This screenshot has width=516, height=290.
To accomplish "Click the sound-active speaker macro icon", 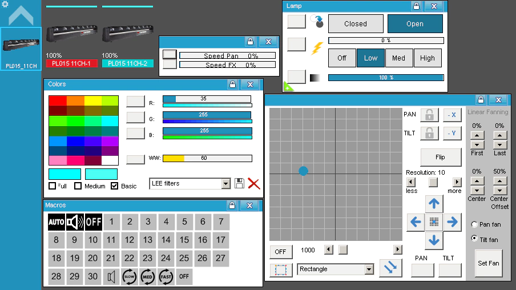I will point(75,222).
